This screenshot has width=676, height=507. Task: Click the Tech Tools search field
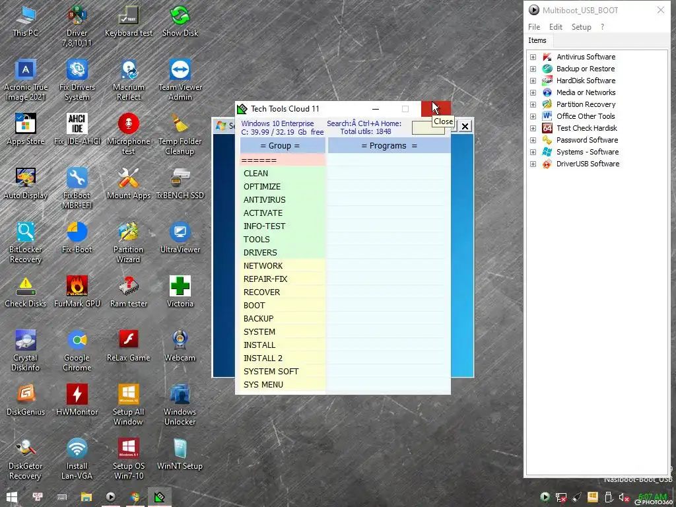428,128
